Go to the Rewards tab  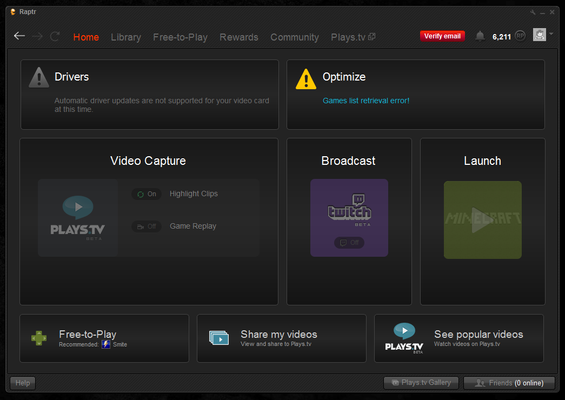tap(239, 37)
